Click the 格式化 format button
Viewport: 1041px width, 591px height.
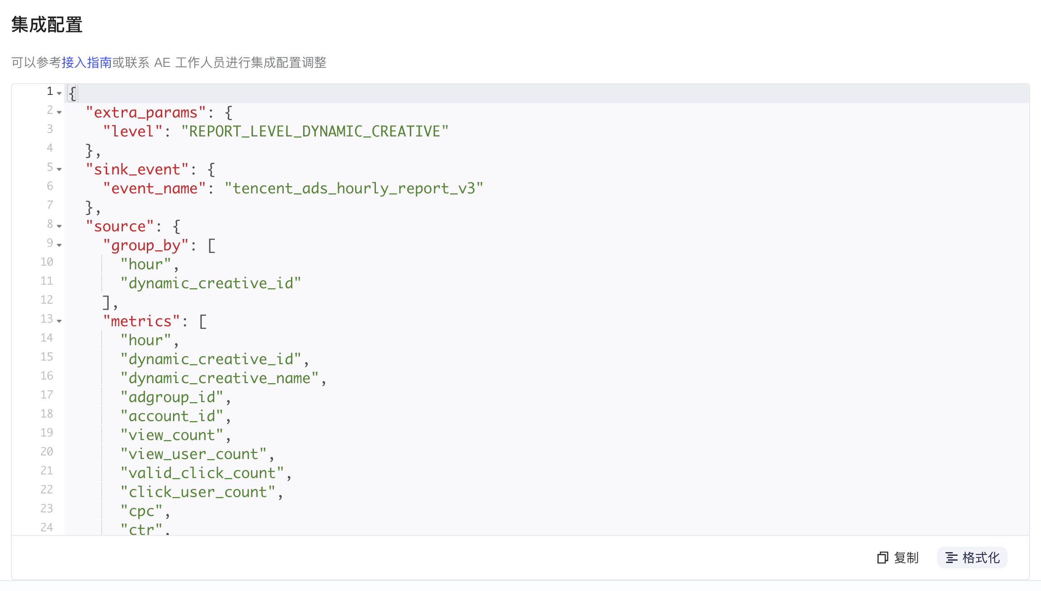point(972,558)
